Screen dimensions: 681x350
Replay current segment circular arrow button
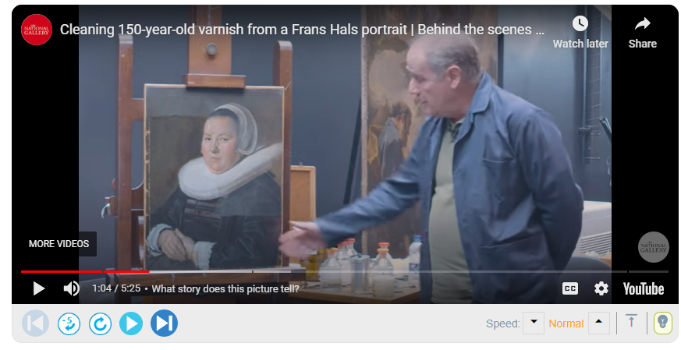coord(101,323)
